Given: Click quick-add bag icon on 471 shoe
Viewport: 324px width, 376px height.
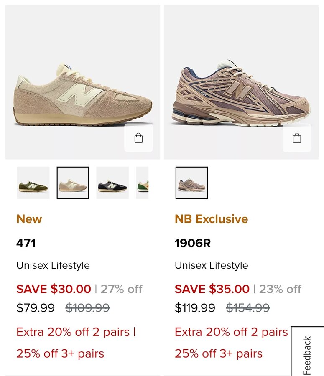Looking at the screenshot, I should [138, 138].
